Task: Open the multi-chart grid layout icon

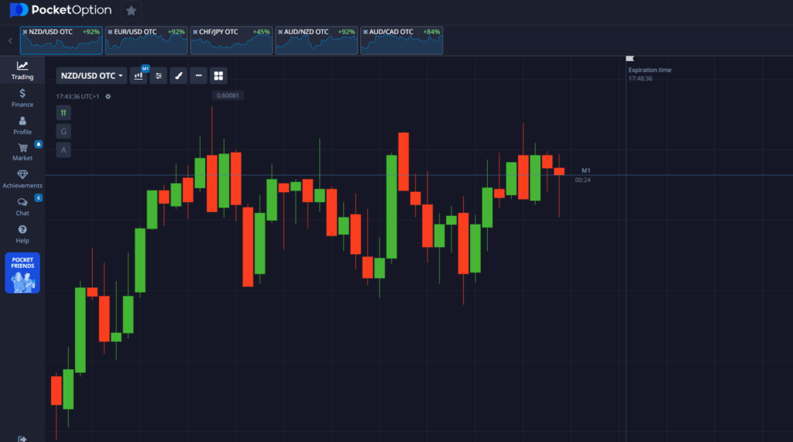Action: pos(218,76)
